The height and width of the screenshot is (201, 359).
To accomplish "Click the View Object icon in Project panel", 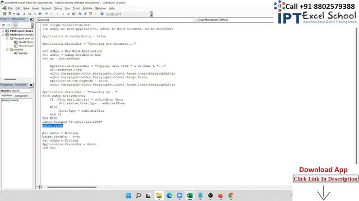I will [x=9, y=25].
